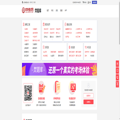Click the second floating sidebar icon
The height and width of the screenshot is (120, 120).
click(117, 70)
